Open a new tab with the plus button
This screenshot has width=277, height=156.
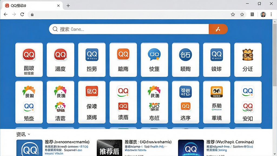click(x=68, y=6)
